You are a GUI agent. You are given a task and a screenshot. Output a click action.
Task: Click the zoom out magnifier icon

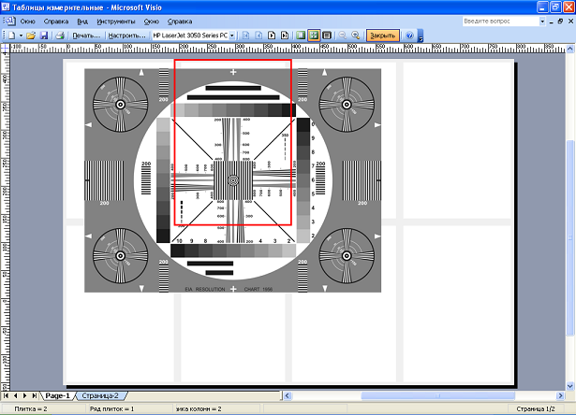coord(343,36)
